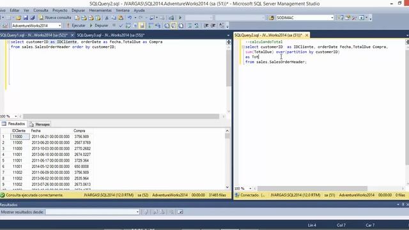Click the Depurar toolbar button
Image resolution: width=409 pixels, height=230 pixels.
pos(99,26)
